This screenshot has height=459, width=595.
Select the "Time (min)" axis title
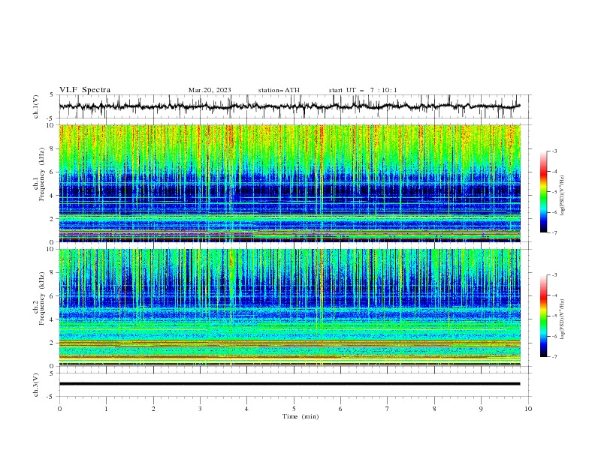coord(301,416)
